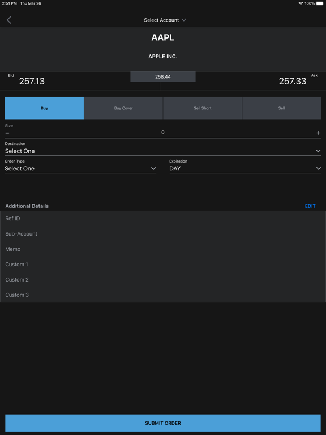This screenshot has height=435, width=326.
Task: Tap the AAPL ticker symbol
Action: (163, 38)
